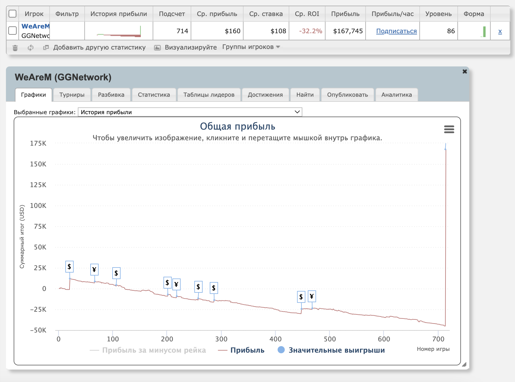Open the Статистика tab
The height and width of the screenshot is (382, 515).
154,95
